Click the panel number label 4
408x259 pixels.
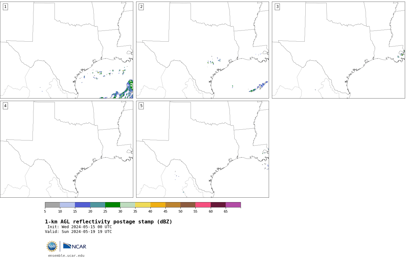click(5, 106)
